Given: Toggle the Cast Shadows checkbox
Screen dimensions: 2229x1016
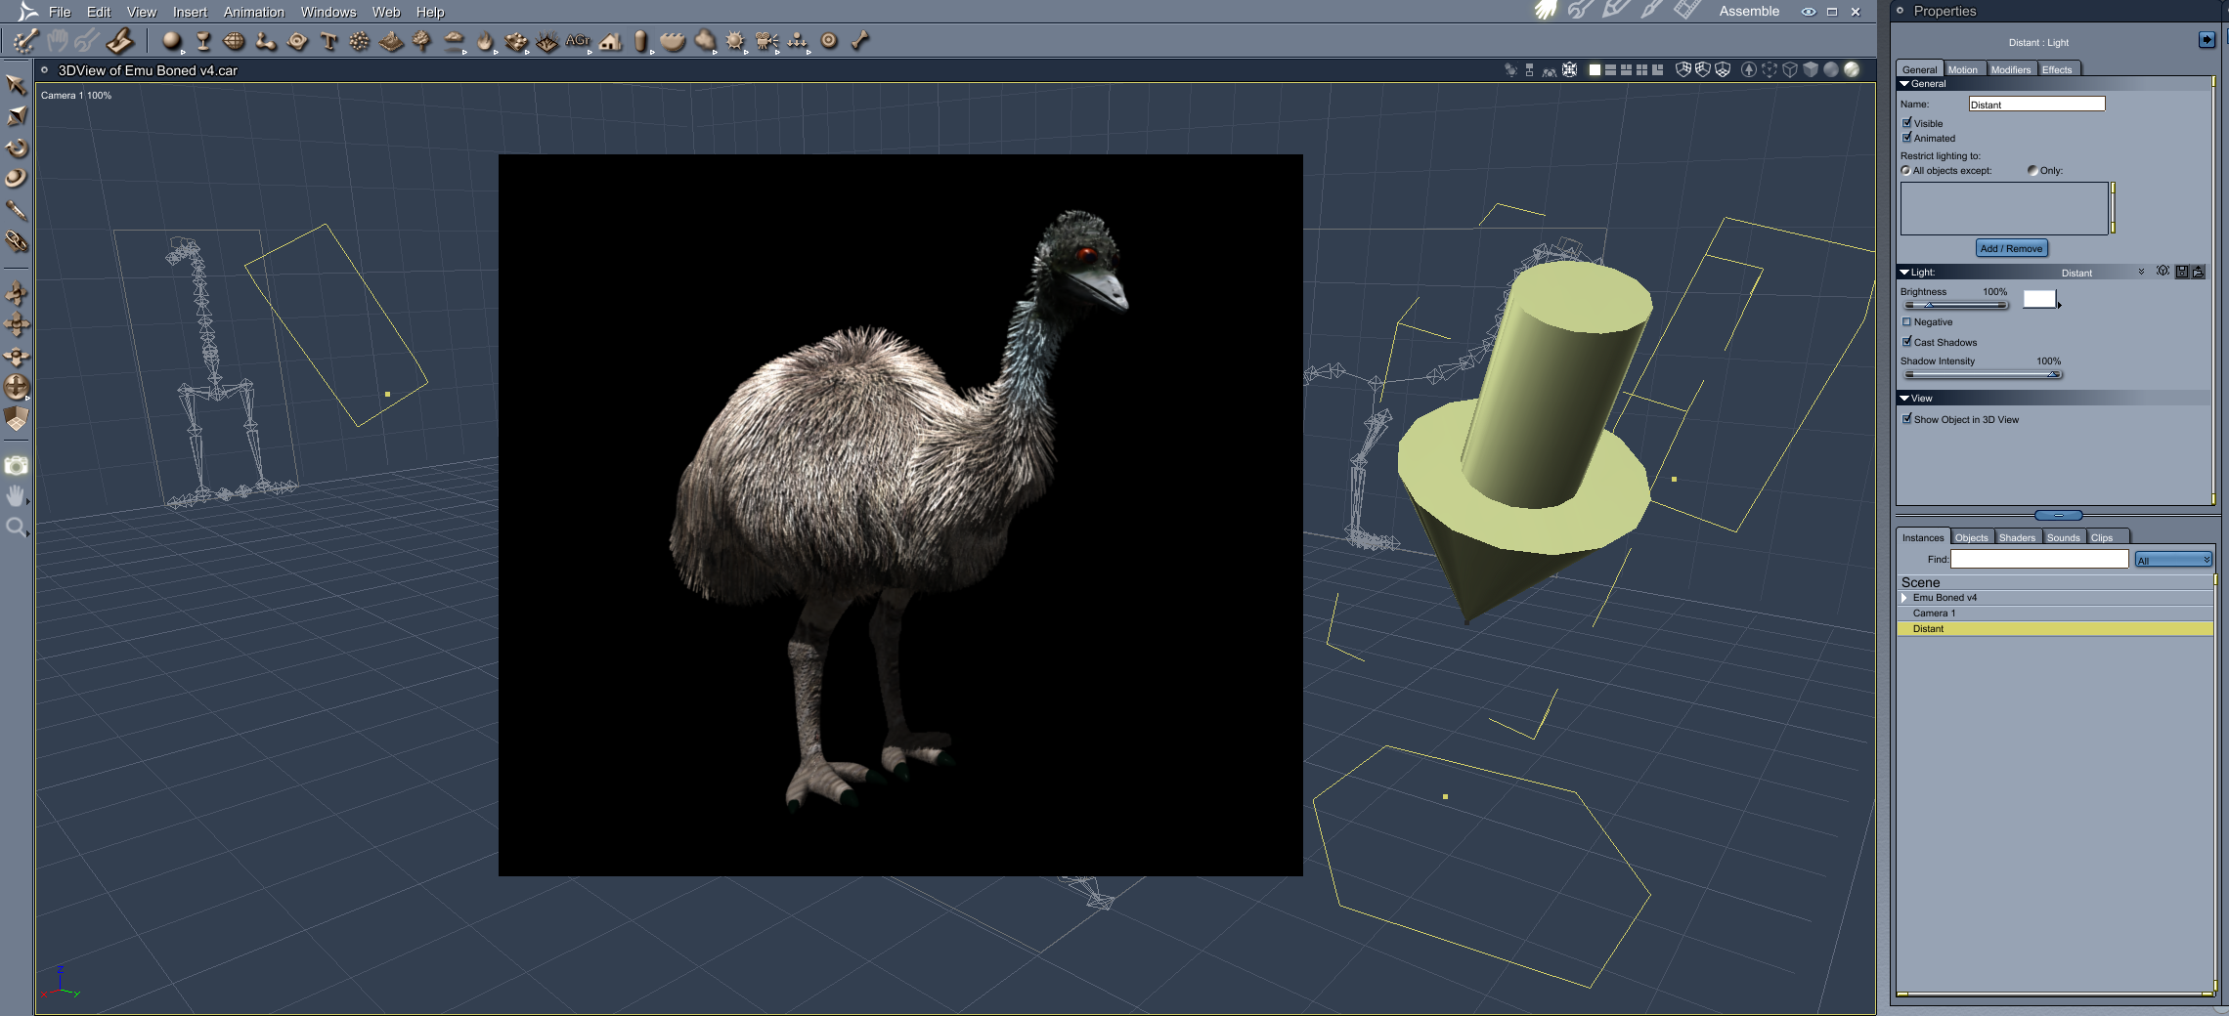Looking at the screenshot, I should tap(1906, 342).
